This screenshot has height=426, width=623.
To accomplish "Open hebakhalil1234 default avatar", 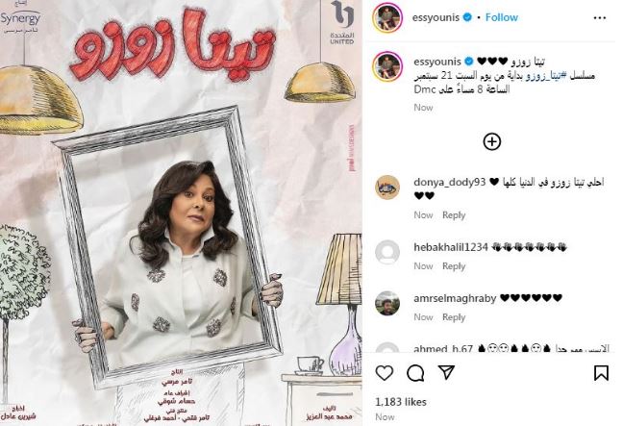I will (x=387, y=252).
